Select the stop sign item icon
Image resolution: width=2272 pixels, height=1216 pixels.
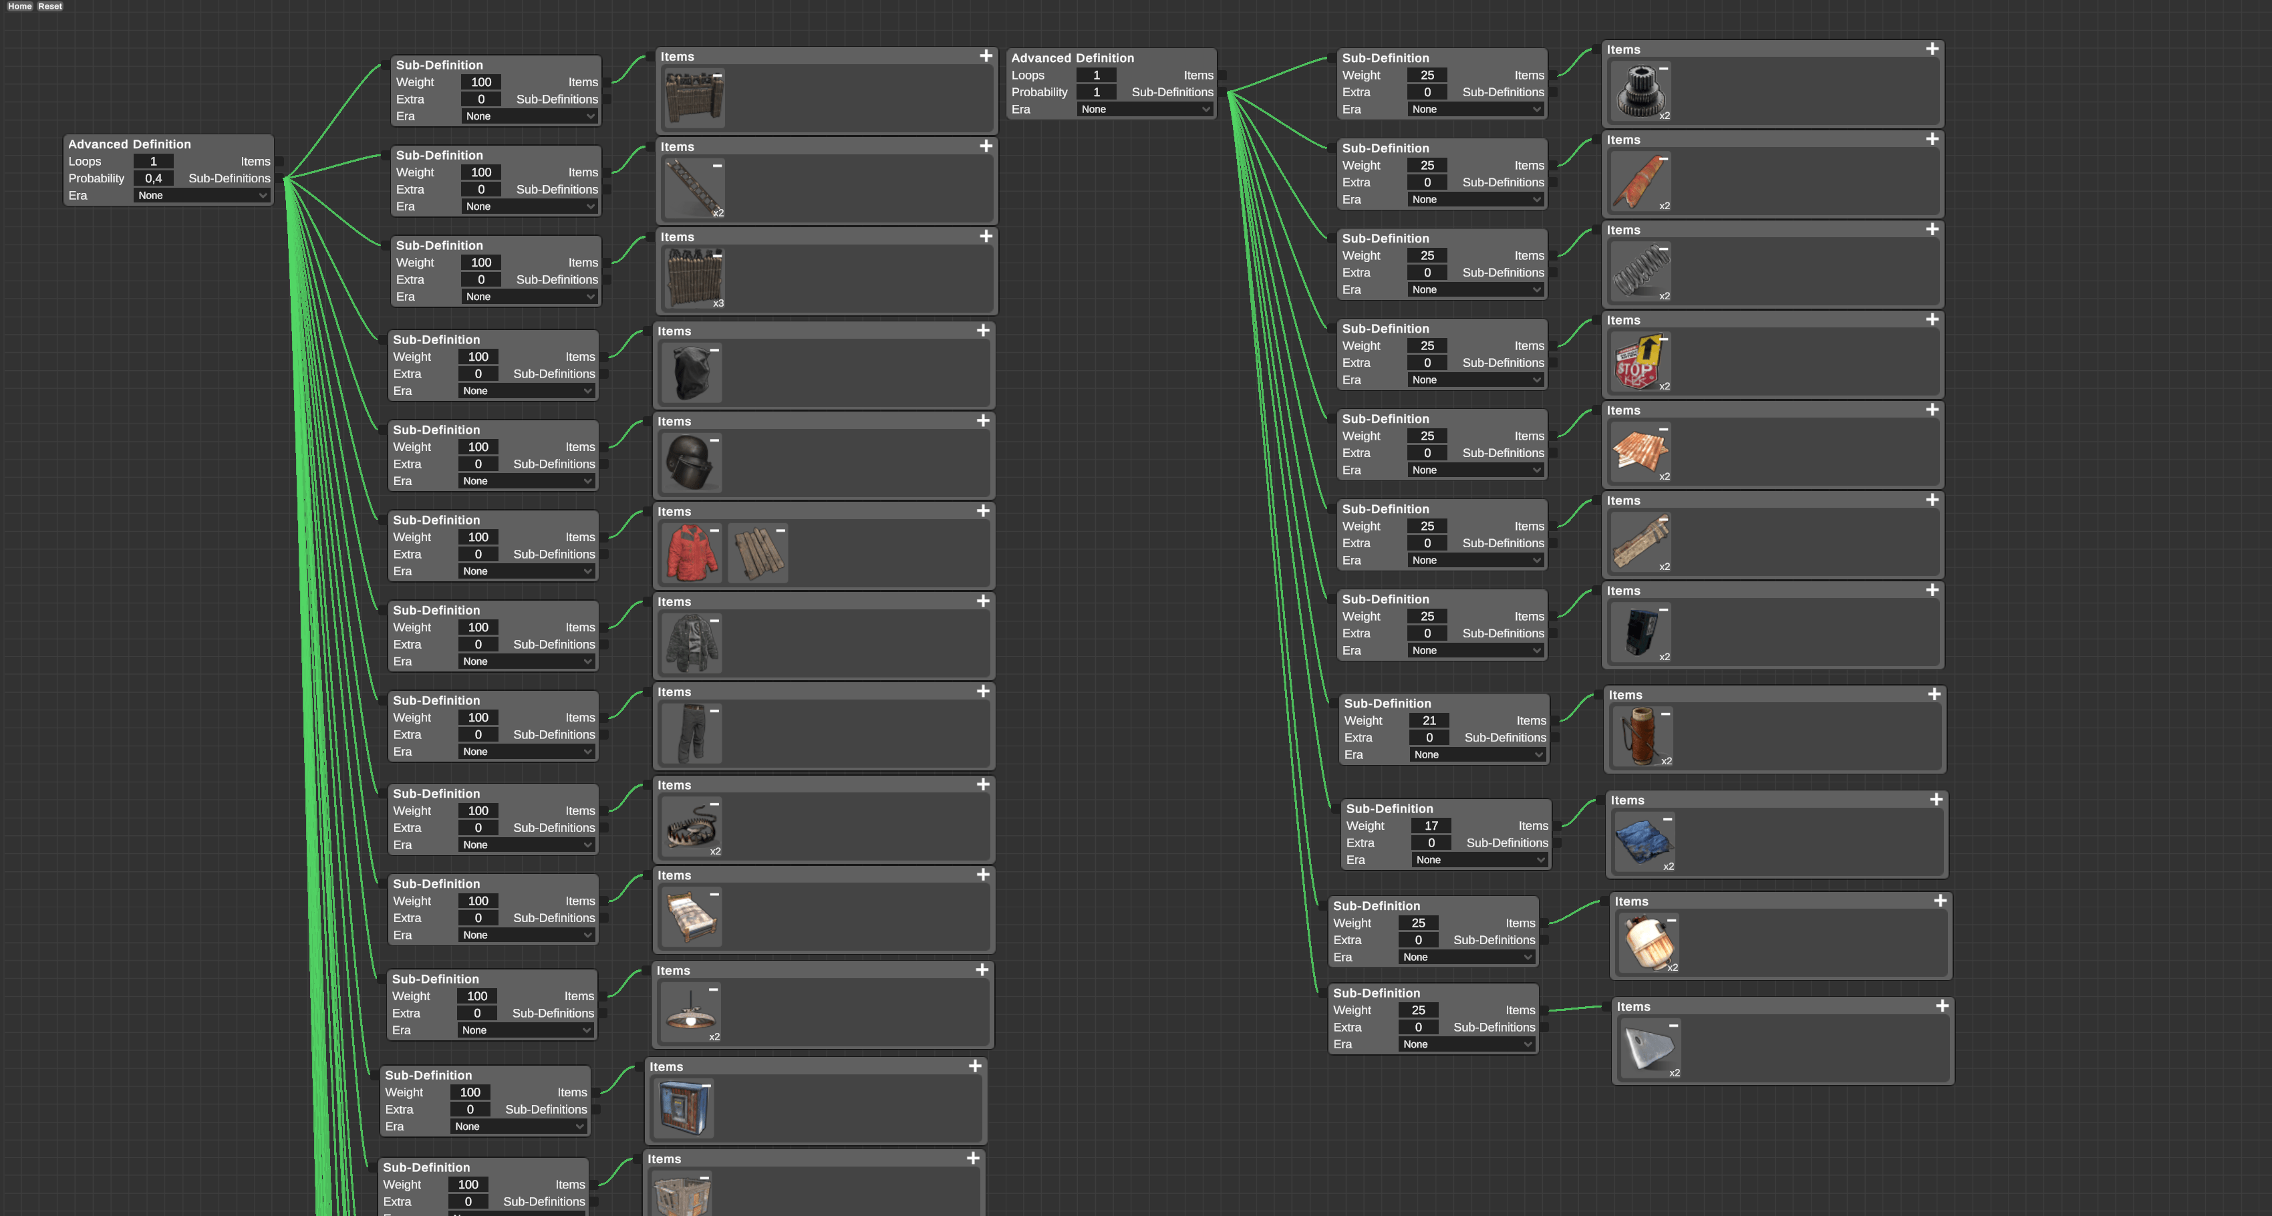1640,362
